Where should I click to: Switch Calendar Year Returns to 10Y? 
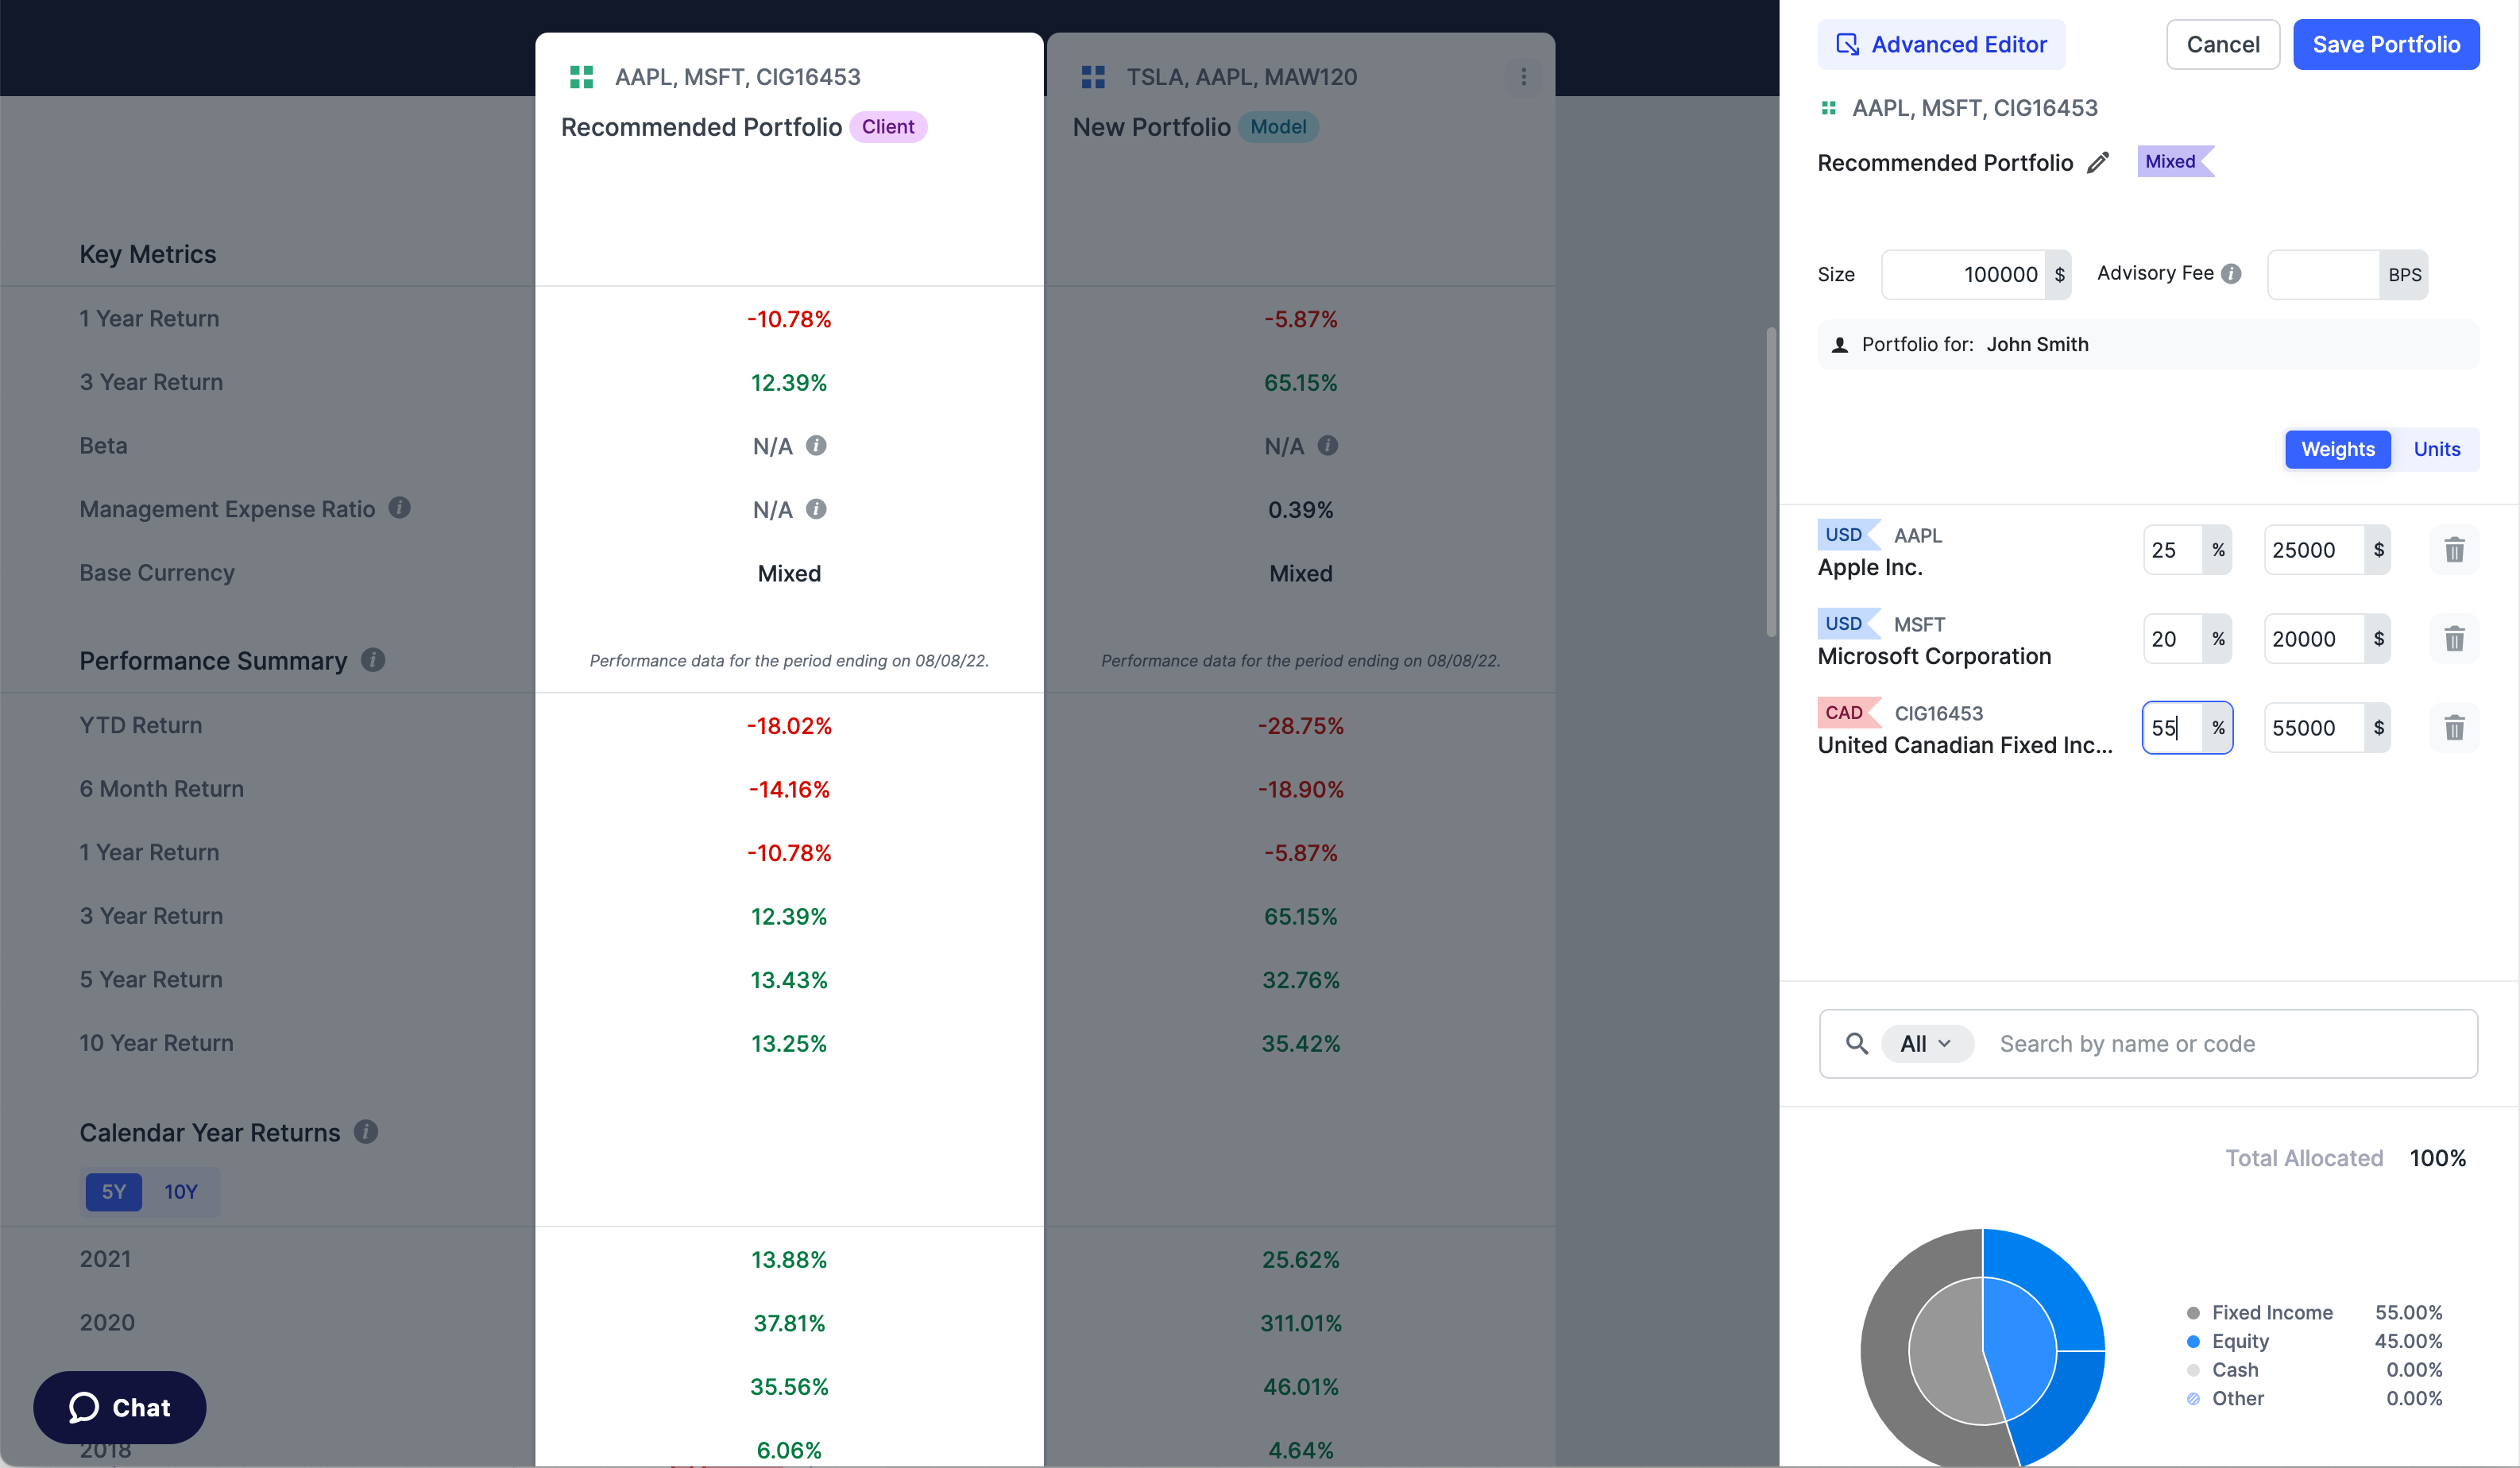point(181,1191)
